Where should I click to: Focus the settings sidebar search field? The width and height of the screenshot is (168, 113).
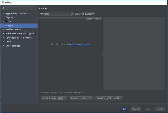click(x=20, y=8)
